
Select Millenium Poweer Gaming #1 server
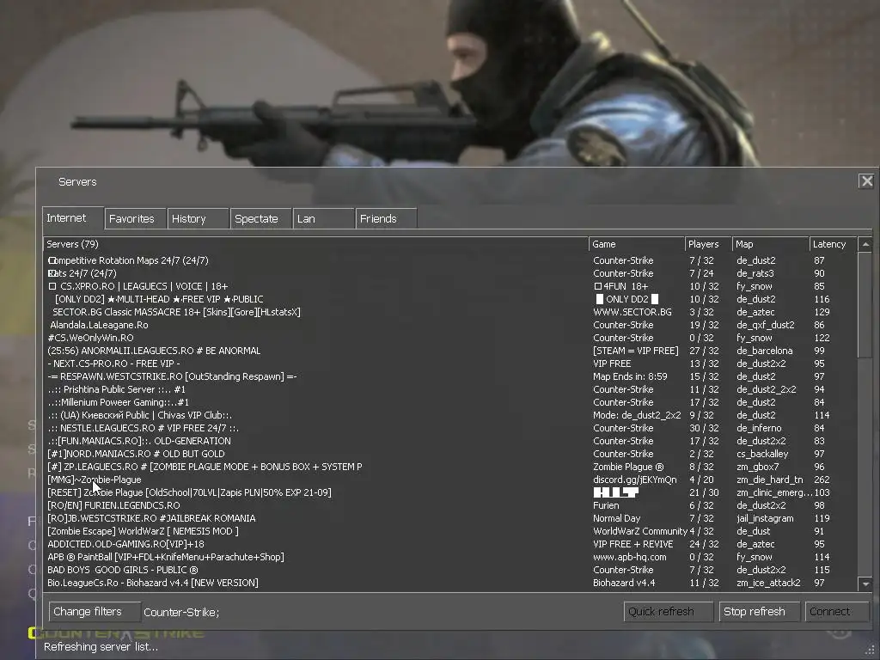(450, 402)
